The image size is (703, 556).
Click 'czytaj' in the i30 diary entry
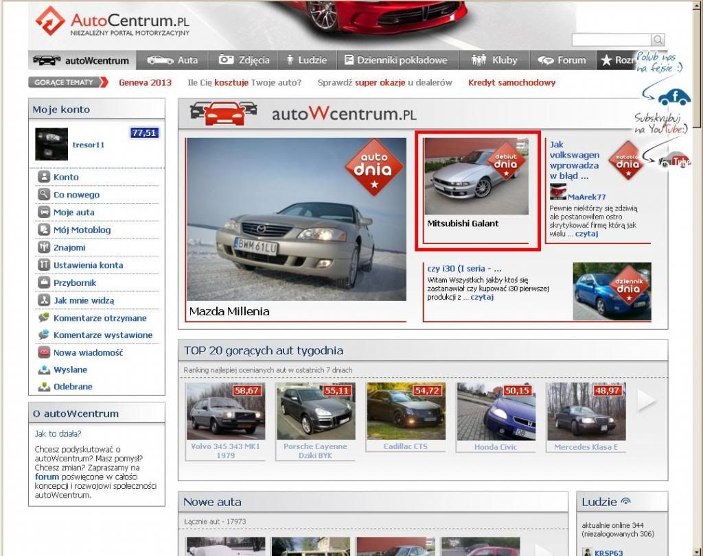point(482,297)
